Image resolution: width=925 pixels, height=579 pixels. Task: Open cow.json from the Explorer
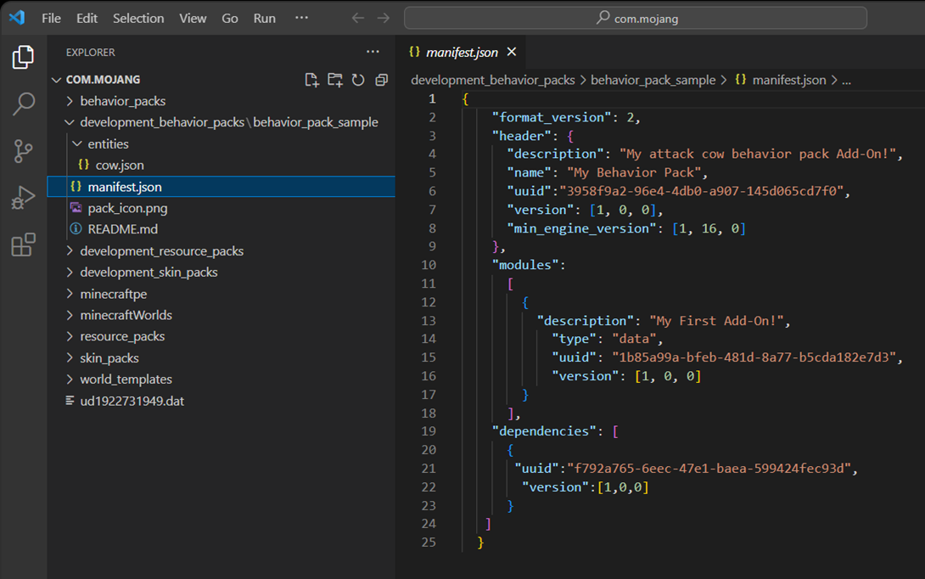[120, 166]
